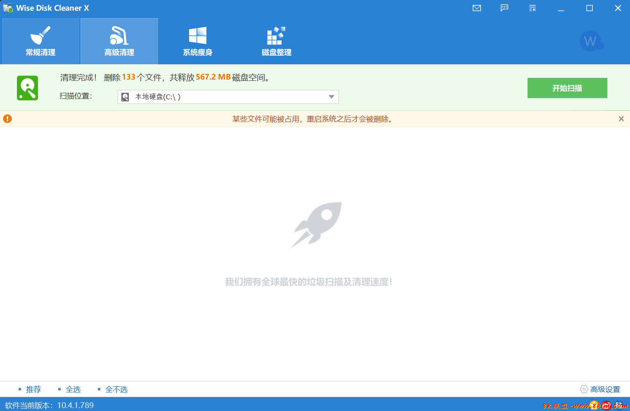This screenshot has width=630, height=411.
Task: Open the feedback chat bubble icon
Action: click(504, 8)
